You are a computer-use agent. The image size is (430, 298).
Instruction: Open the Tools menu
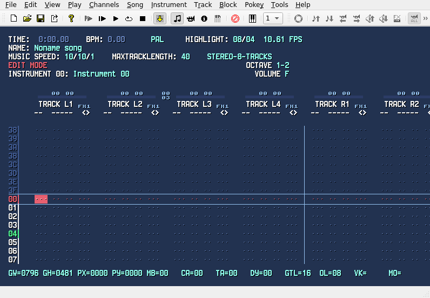pyautogui.click(x=279, y=5)
